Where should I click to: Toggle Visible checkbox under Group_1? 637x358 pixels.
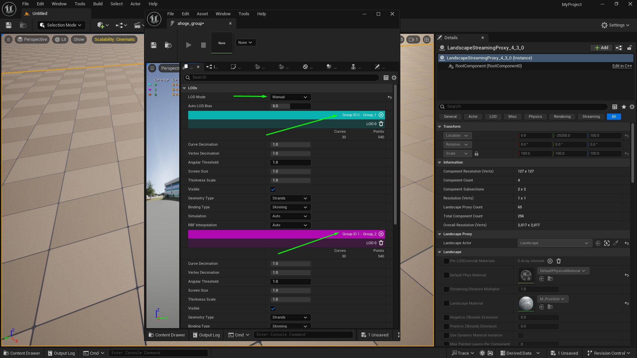click(273, 189)
